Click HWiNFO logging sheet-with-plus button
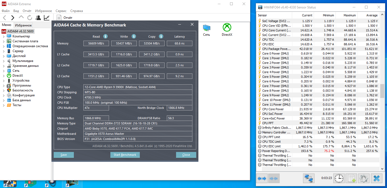Image resolution: width=387 pixels, height=188 pixels. pyautogui.click(x=352, y=179)
